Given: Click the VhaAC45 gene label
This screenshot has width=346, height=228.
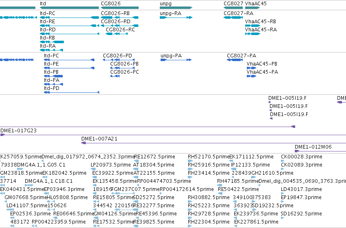Looking at the screenshot, I should point(256,4).
